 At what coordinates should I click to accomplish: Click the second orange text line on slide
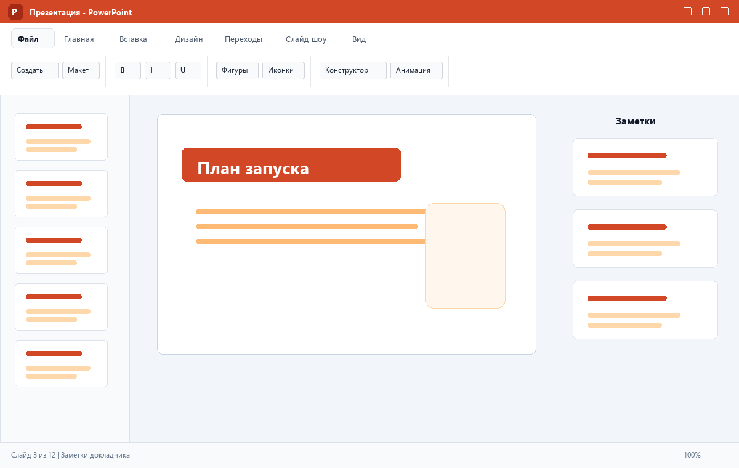point(307,227)
